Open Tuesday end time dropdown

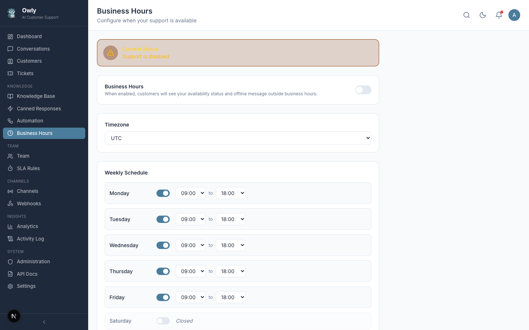(231, 219)
